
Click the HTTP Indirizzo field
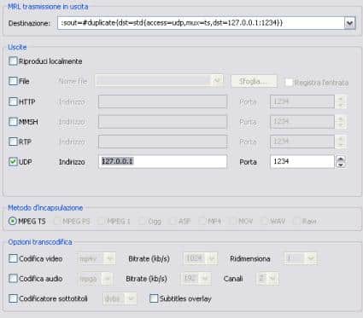click(162, 101)
